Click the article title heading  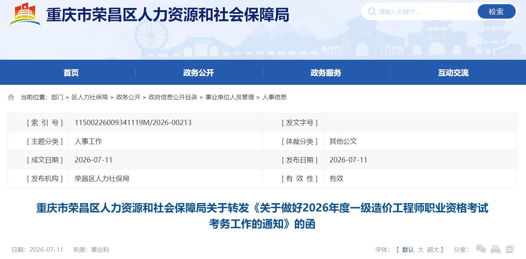click(262, 216)
